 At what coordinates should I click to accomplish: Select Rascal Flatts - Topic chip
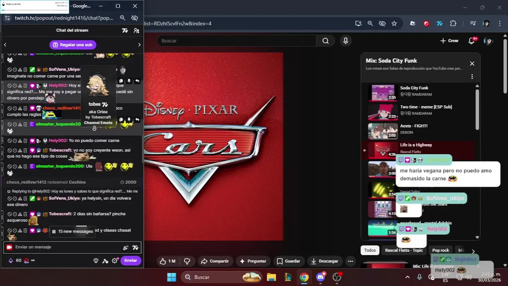404,250
